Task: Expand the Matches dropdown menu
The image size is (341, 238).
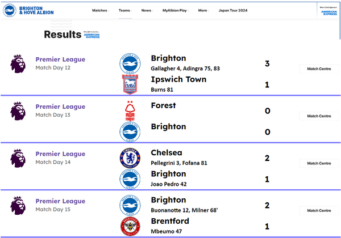Action: [x=100, y=10]
